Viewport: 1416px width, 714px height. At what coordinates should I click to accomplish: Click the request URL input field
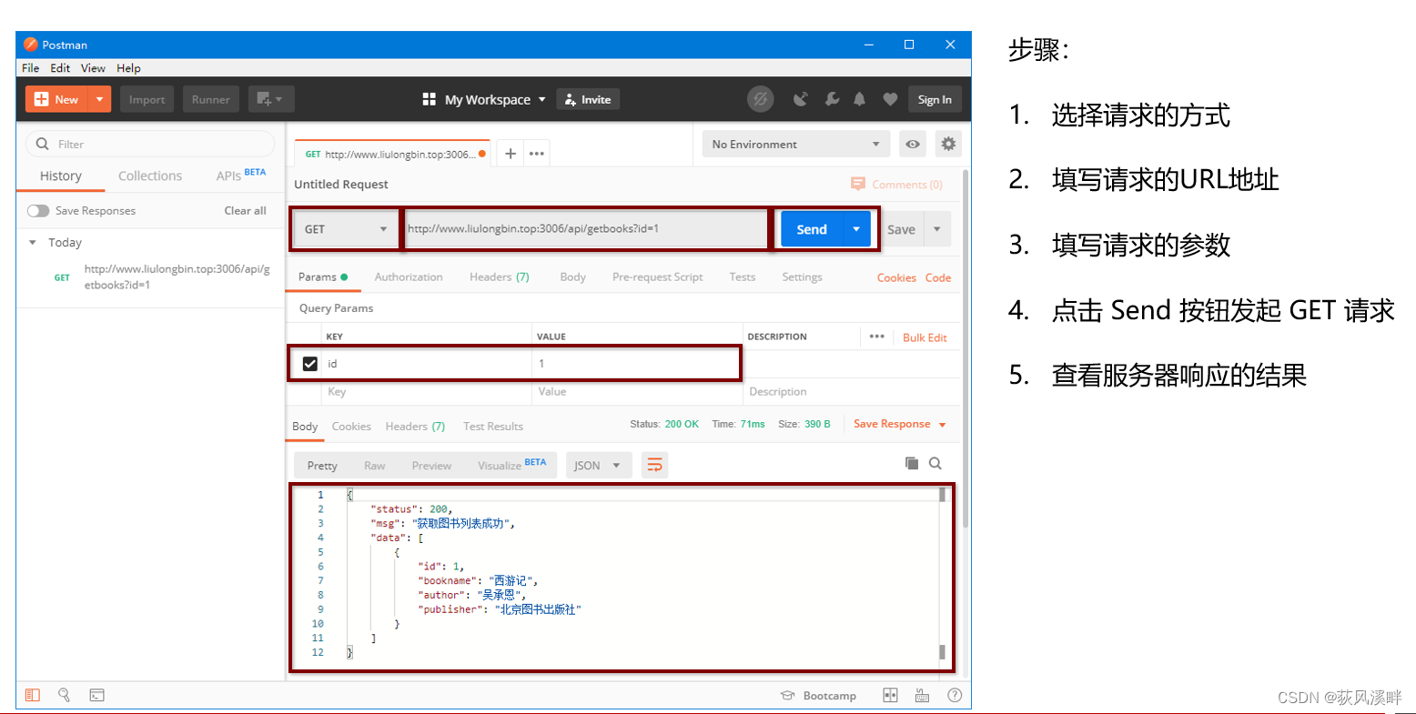tap(586, 229)
